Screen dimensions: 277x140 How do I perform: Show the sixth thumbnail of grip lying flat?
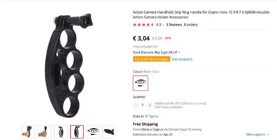[x=109, y=132]
